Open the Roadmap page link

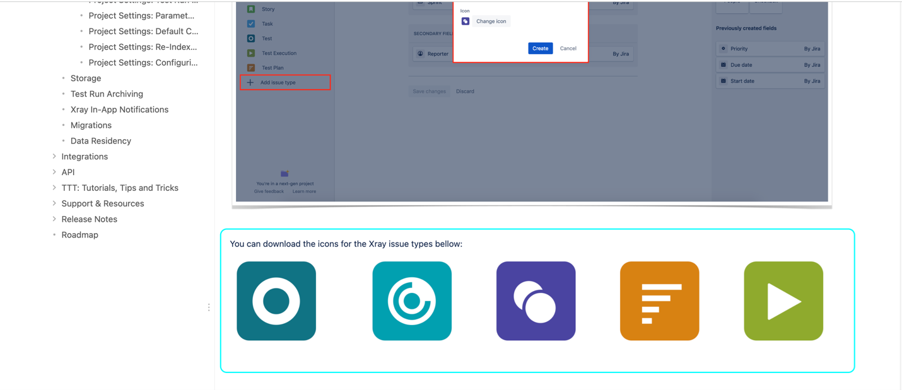pyautogui.click(x=79, y=235)
